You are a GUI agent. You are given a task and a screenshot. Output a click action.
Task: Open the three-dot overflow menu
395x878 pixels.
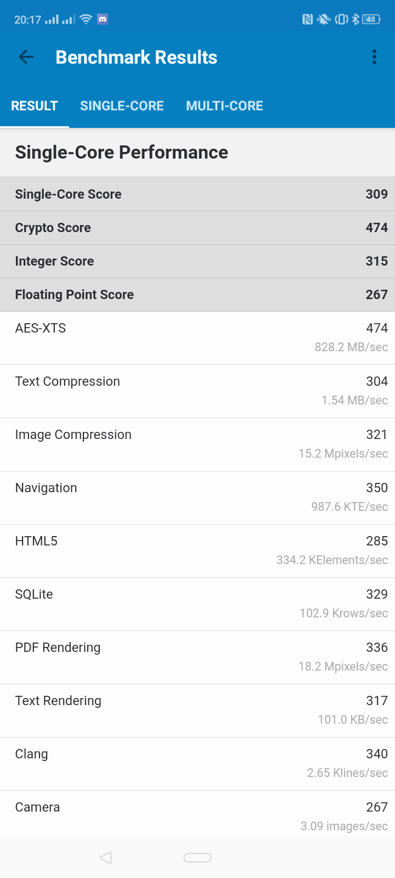374,57
